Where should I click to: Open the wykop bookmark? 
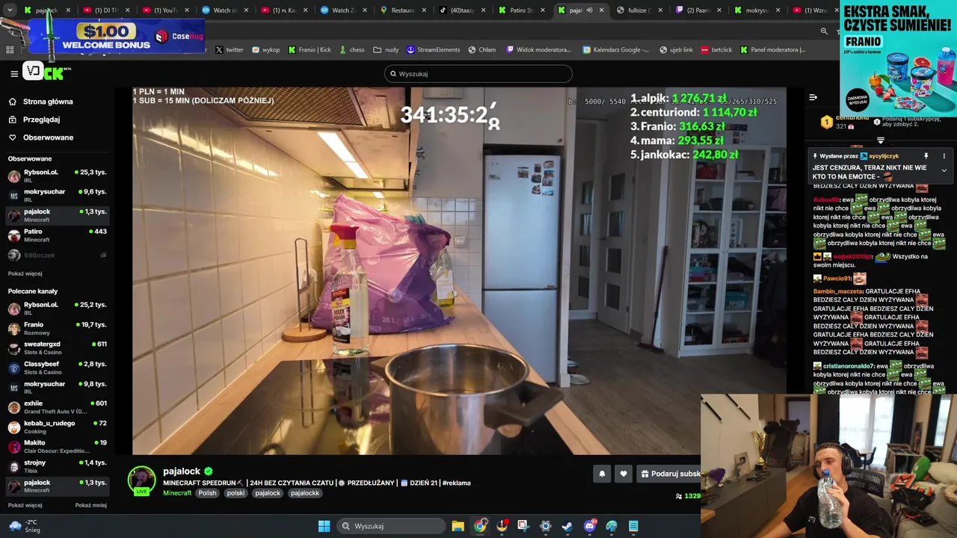[265, 50]
